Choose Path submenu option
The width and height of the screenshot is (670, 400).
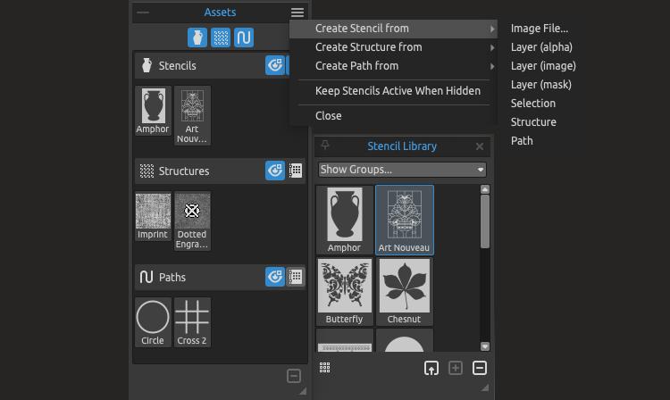(x=522, y=141)
